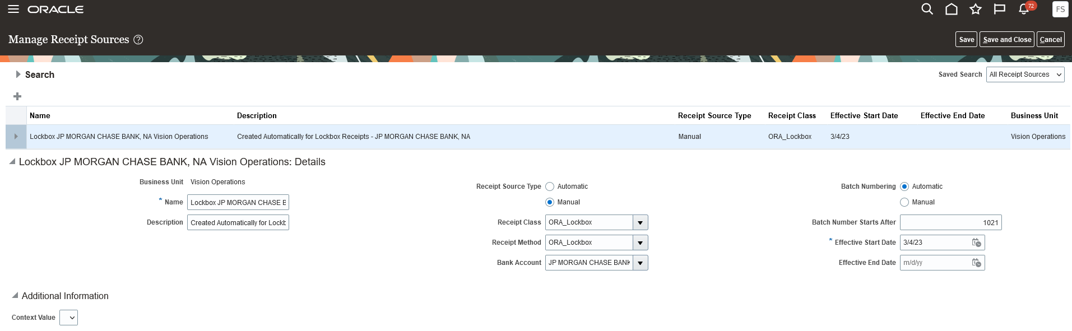Open the hamburger navigator menu

(x=13, y=9)
